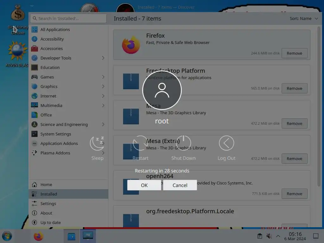
Task: Expand hidden system tray icons
Action: point(278,236)
